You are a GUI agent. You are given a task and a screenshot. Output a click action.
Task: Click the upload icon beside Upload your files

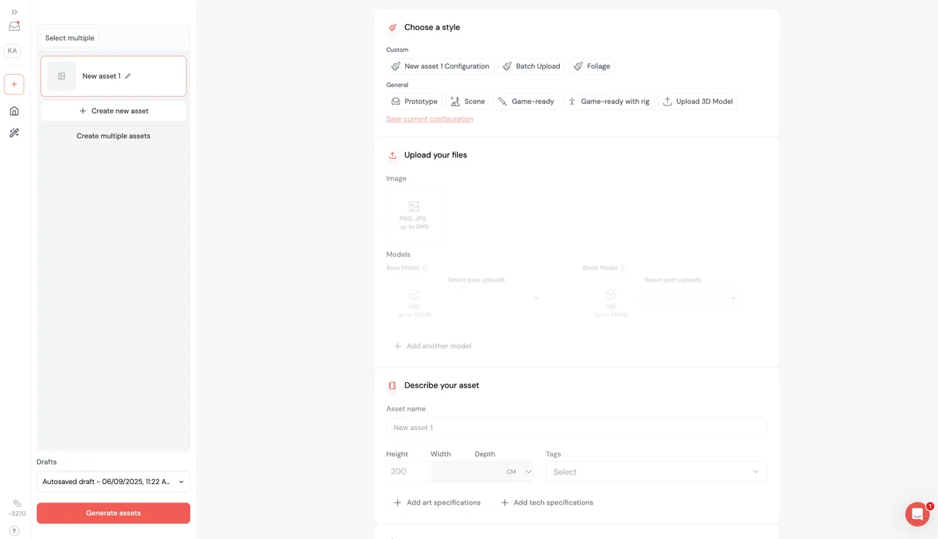(x=393, y=155)
